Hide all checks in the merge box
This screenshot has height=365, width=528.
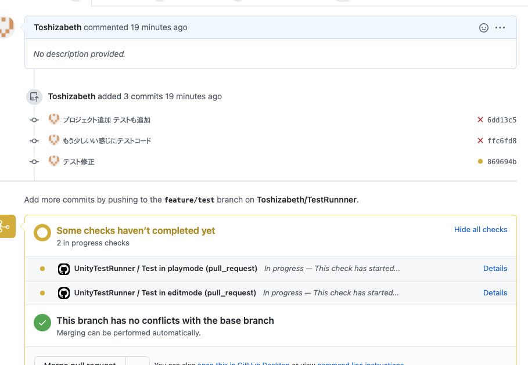480,230
